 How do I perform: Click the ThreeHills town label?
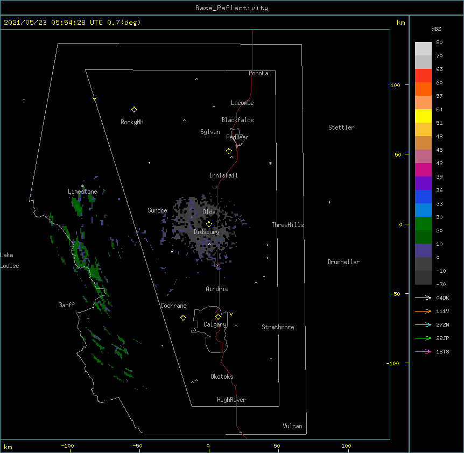(x=287, y=225)
